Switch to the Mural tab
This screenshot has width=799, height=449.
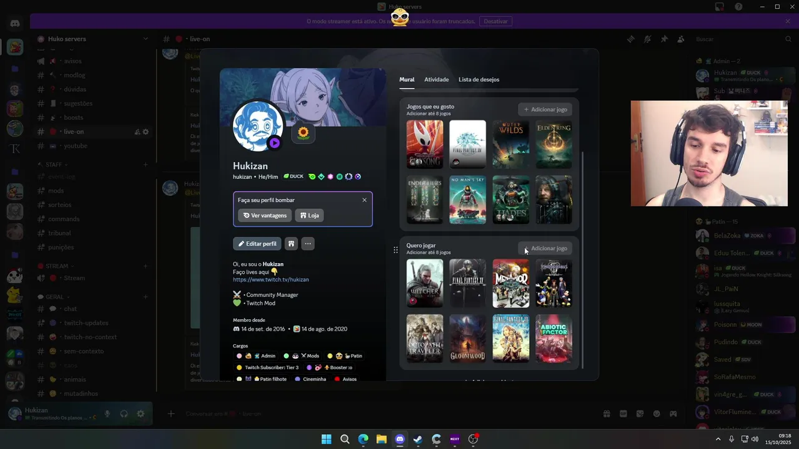coord(407,79)
